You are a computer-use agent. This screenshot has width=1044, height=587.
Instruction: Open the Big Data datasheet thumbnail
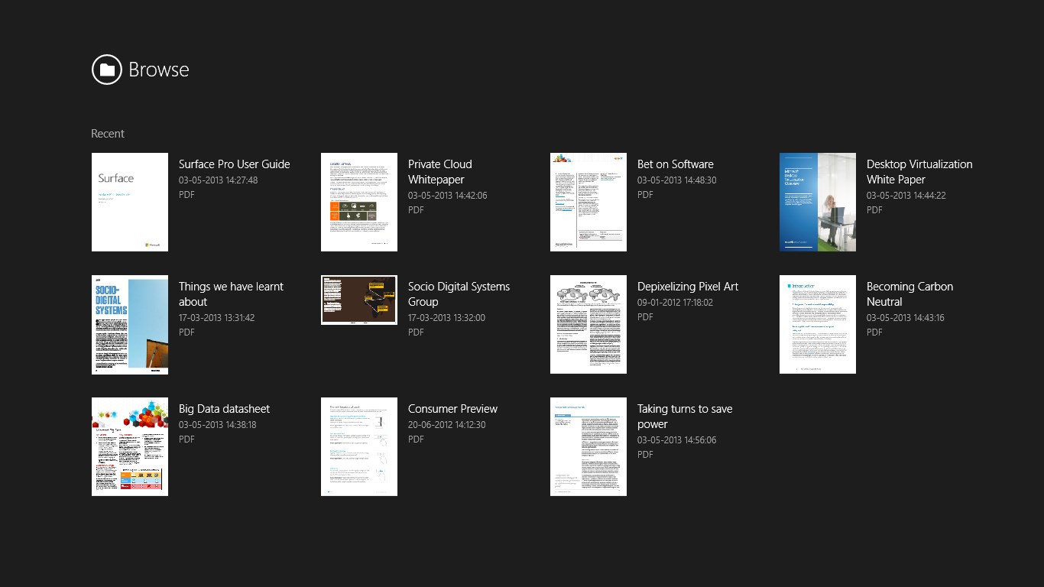[129, 446]
